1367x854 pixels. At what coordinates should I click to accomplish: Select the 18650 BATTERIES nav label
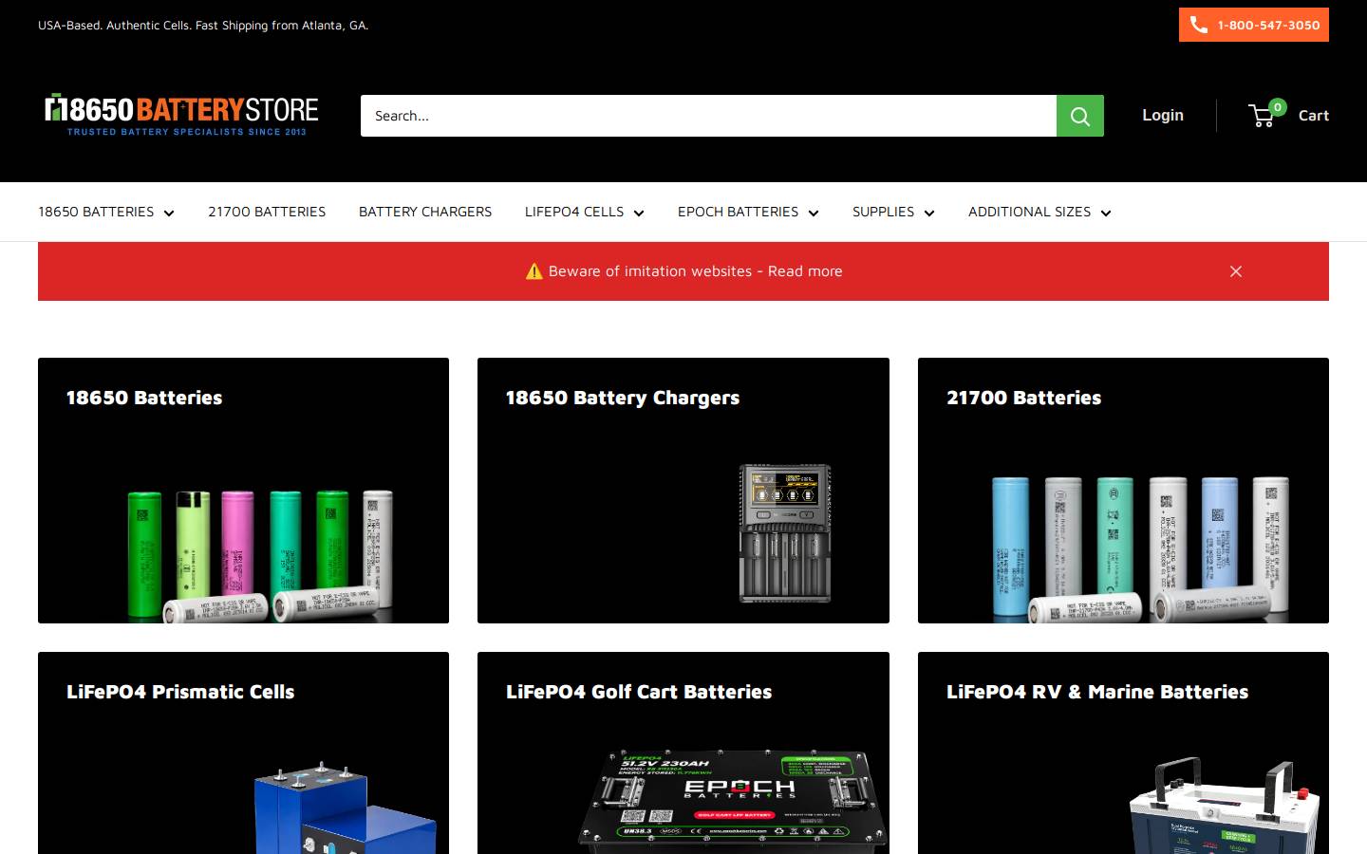click(96, 212)
